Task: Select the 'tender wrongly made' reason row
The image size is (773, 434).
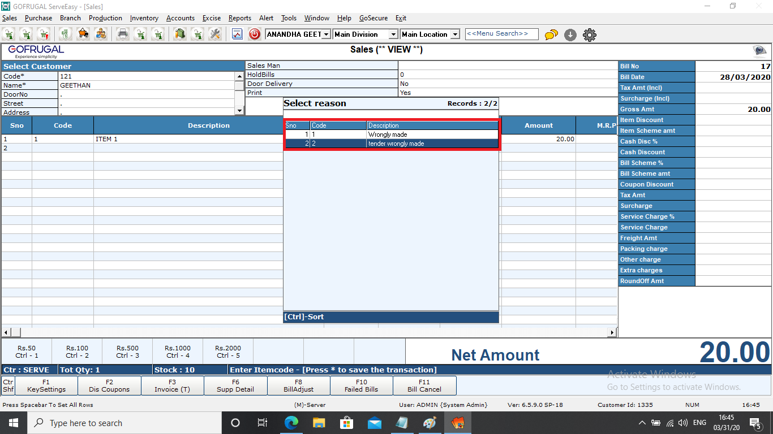Action: (392, 144)
